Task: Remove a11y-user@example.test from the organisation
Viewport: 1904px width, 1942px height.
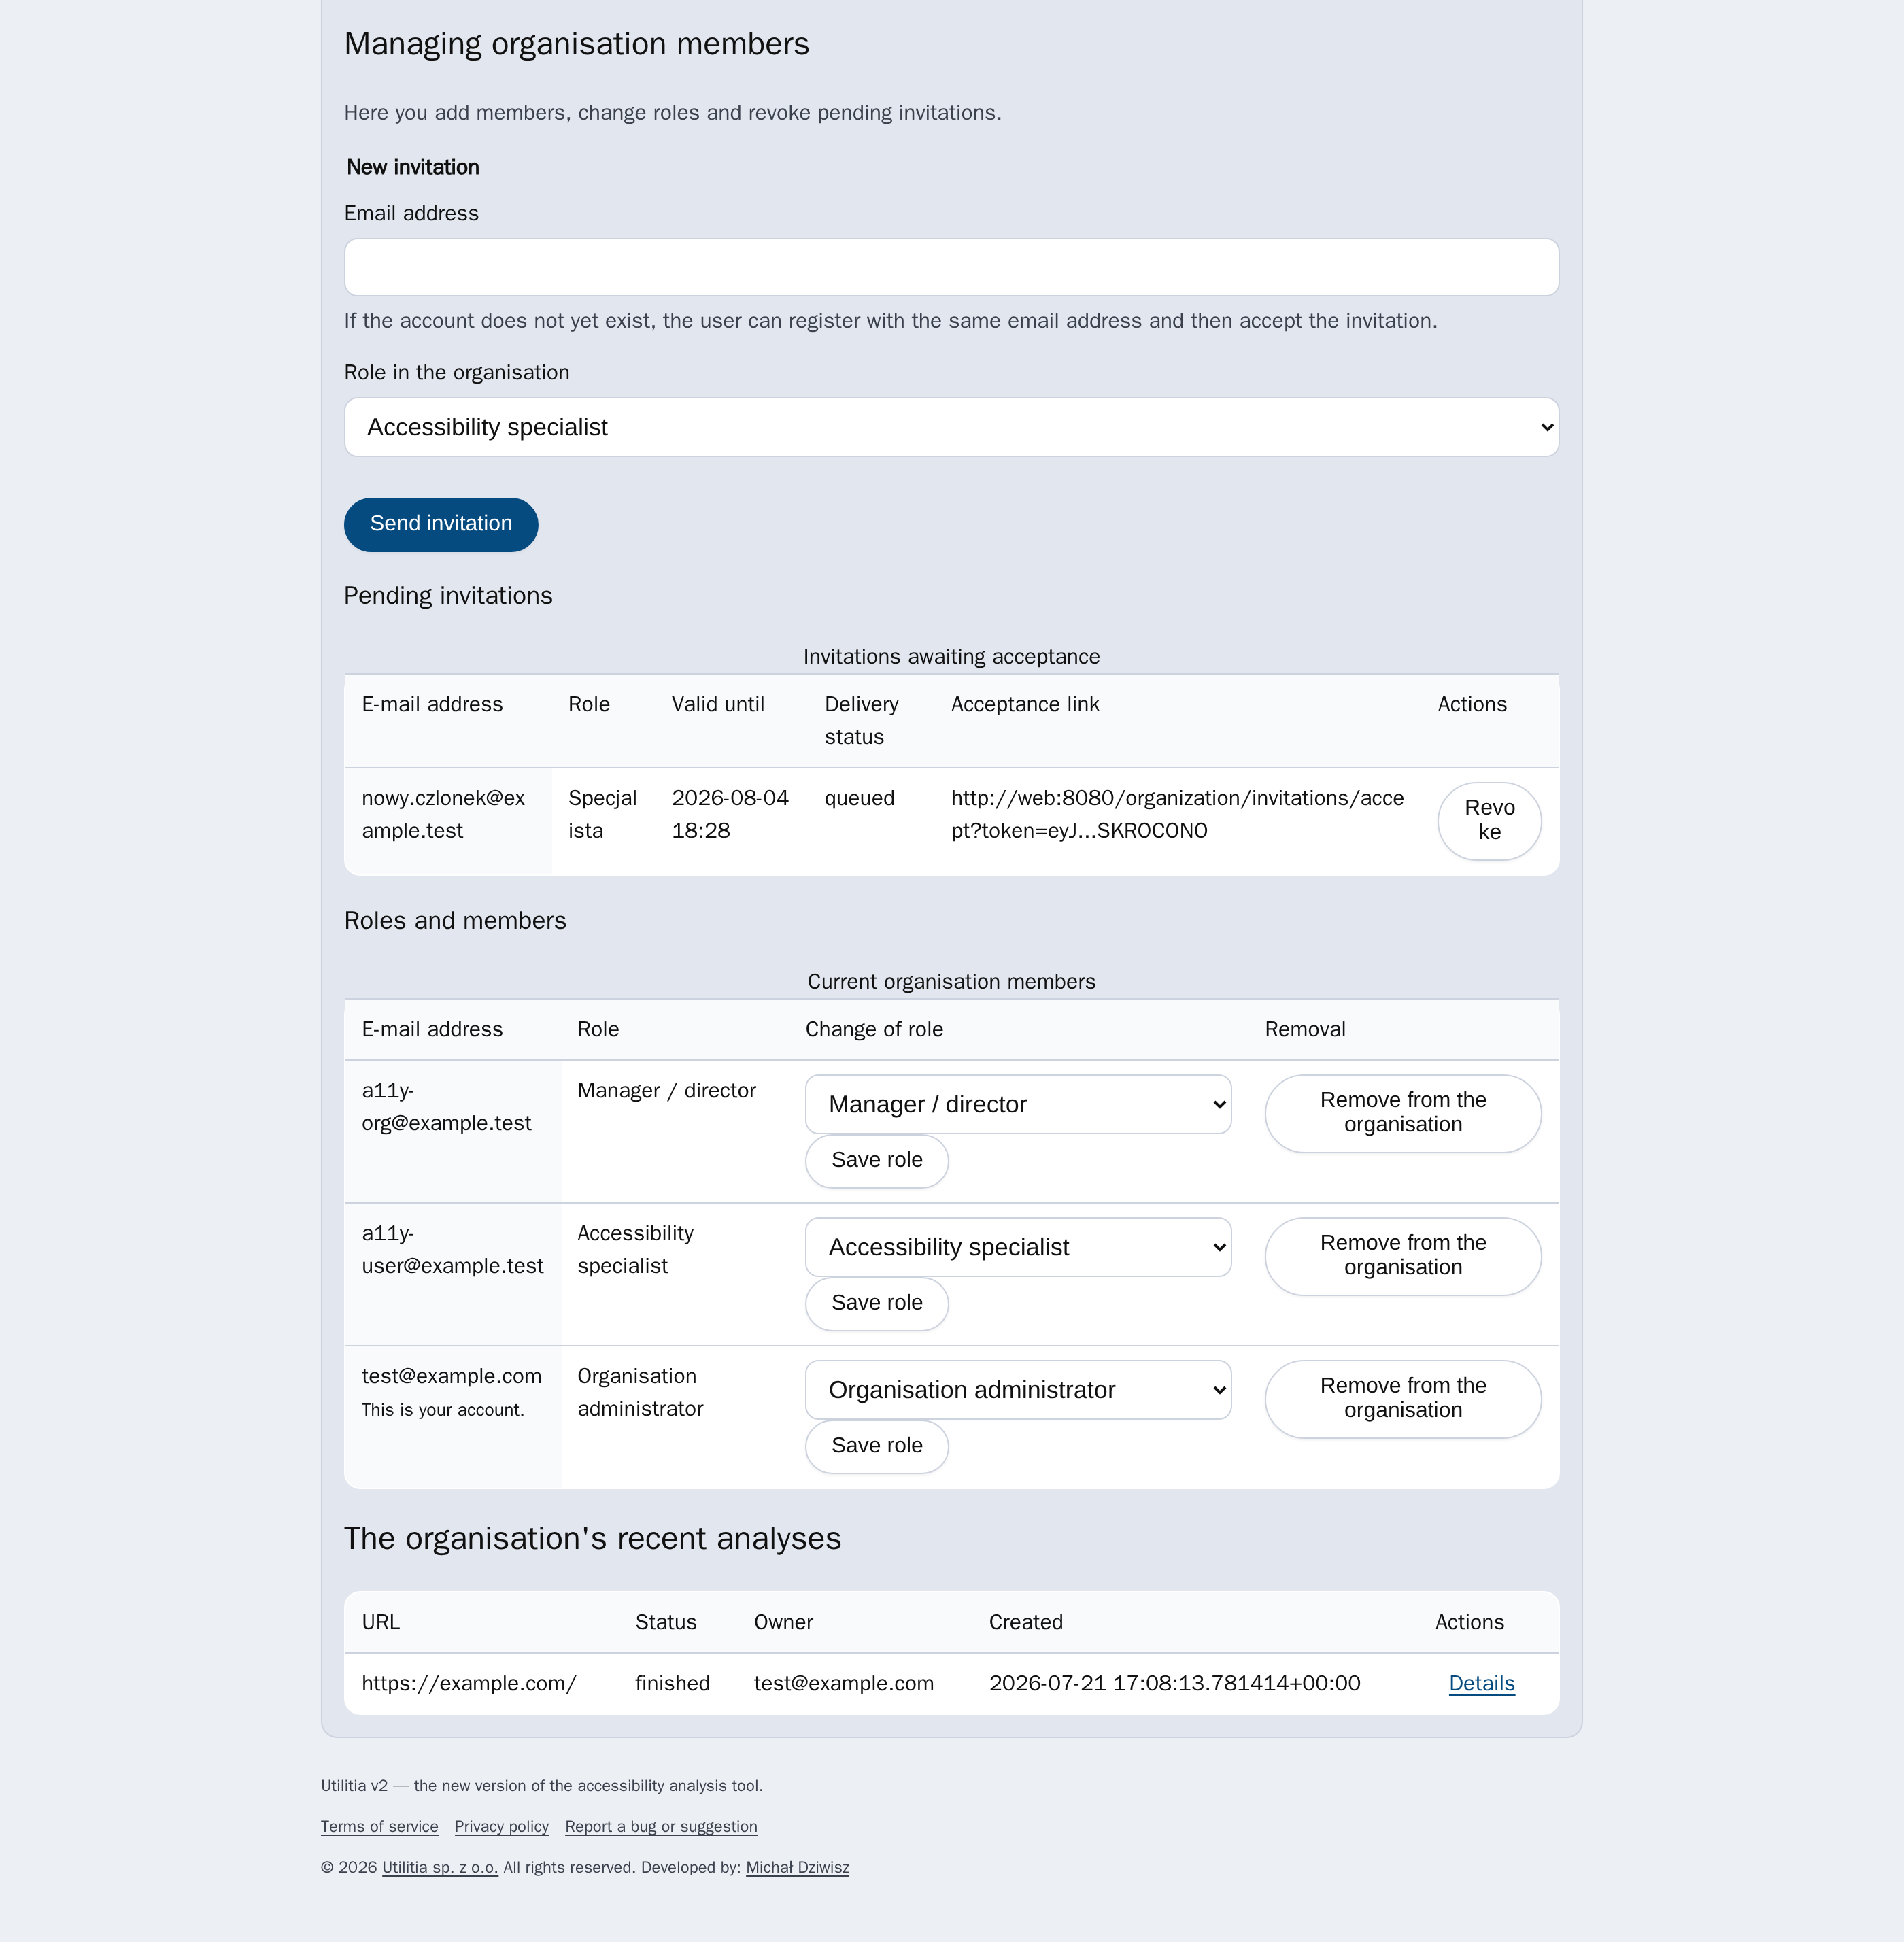Action: pyautogui.click(x=1403, y=1256)
